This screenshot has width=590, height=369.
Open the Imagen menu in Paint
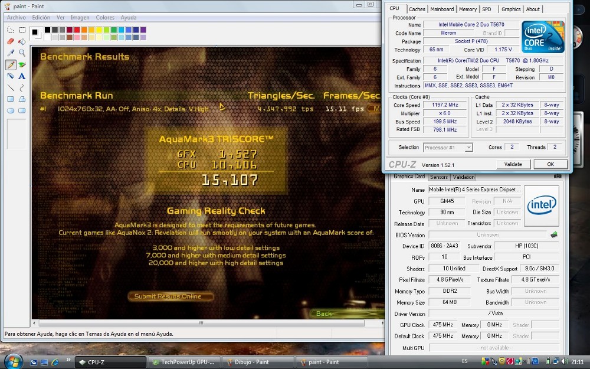(x=80, y=17)
